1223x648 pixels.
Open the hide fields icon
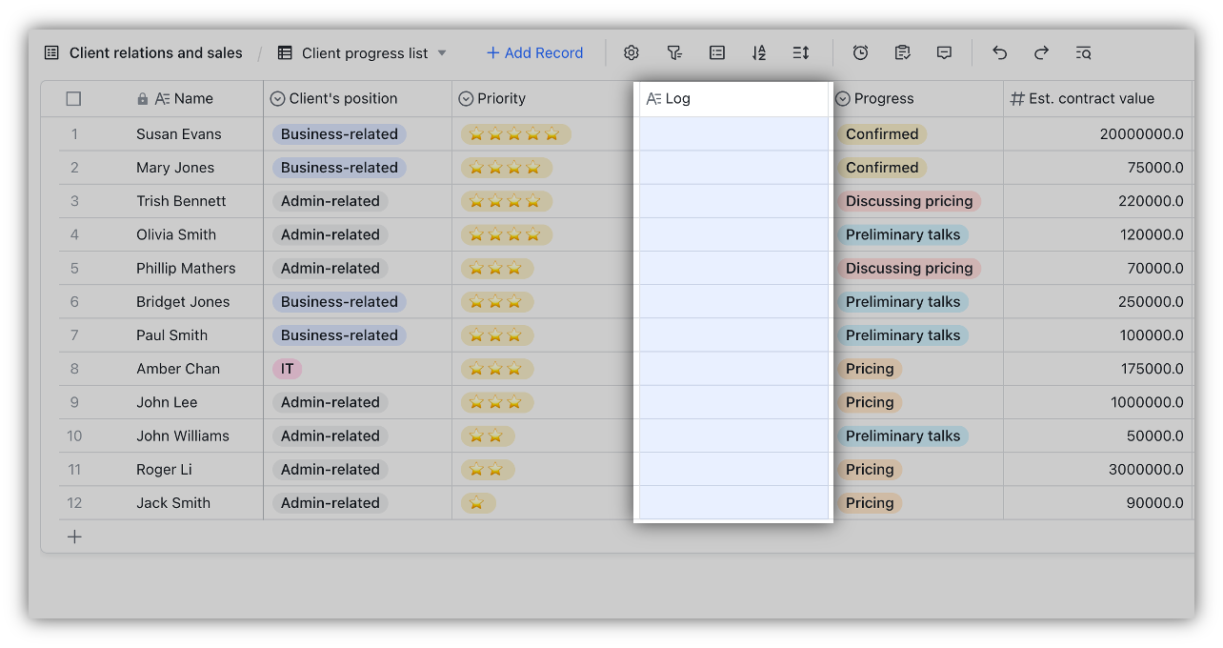716,52
